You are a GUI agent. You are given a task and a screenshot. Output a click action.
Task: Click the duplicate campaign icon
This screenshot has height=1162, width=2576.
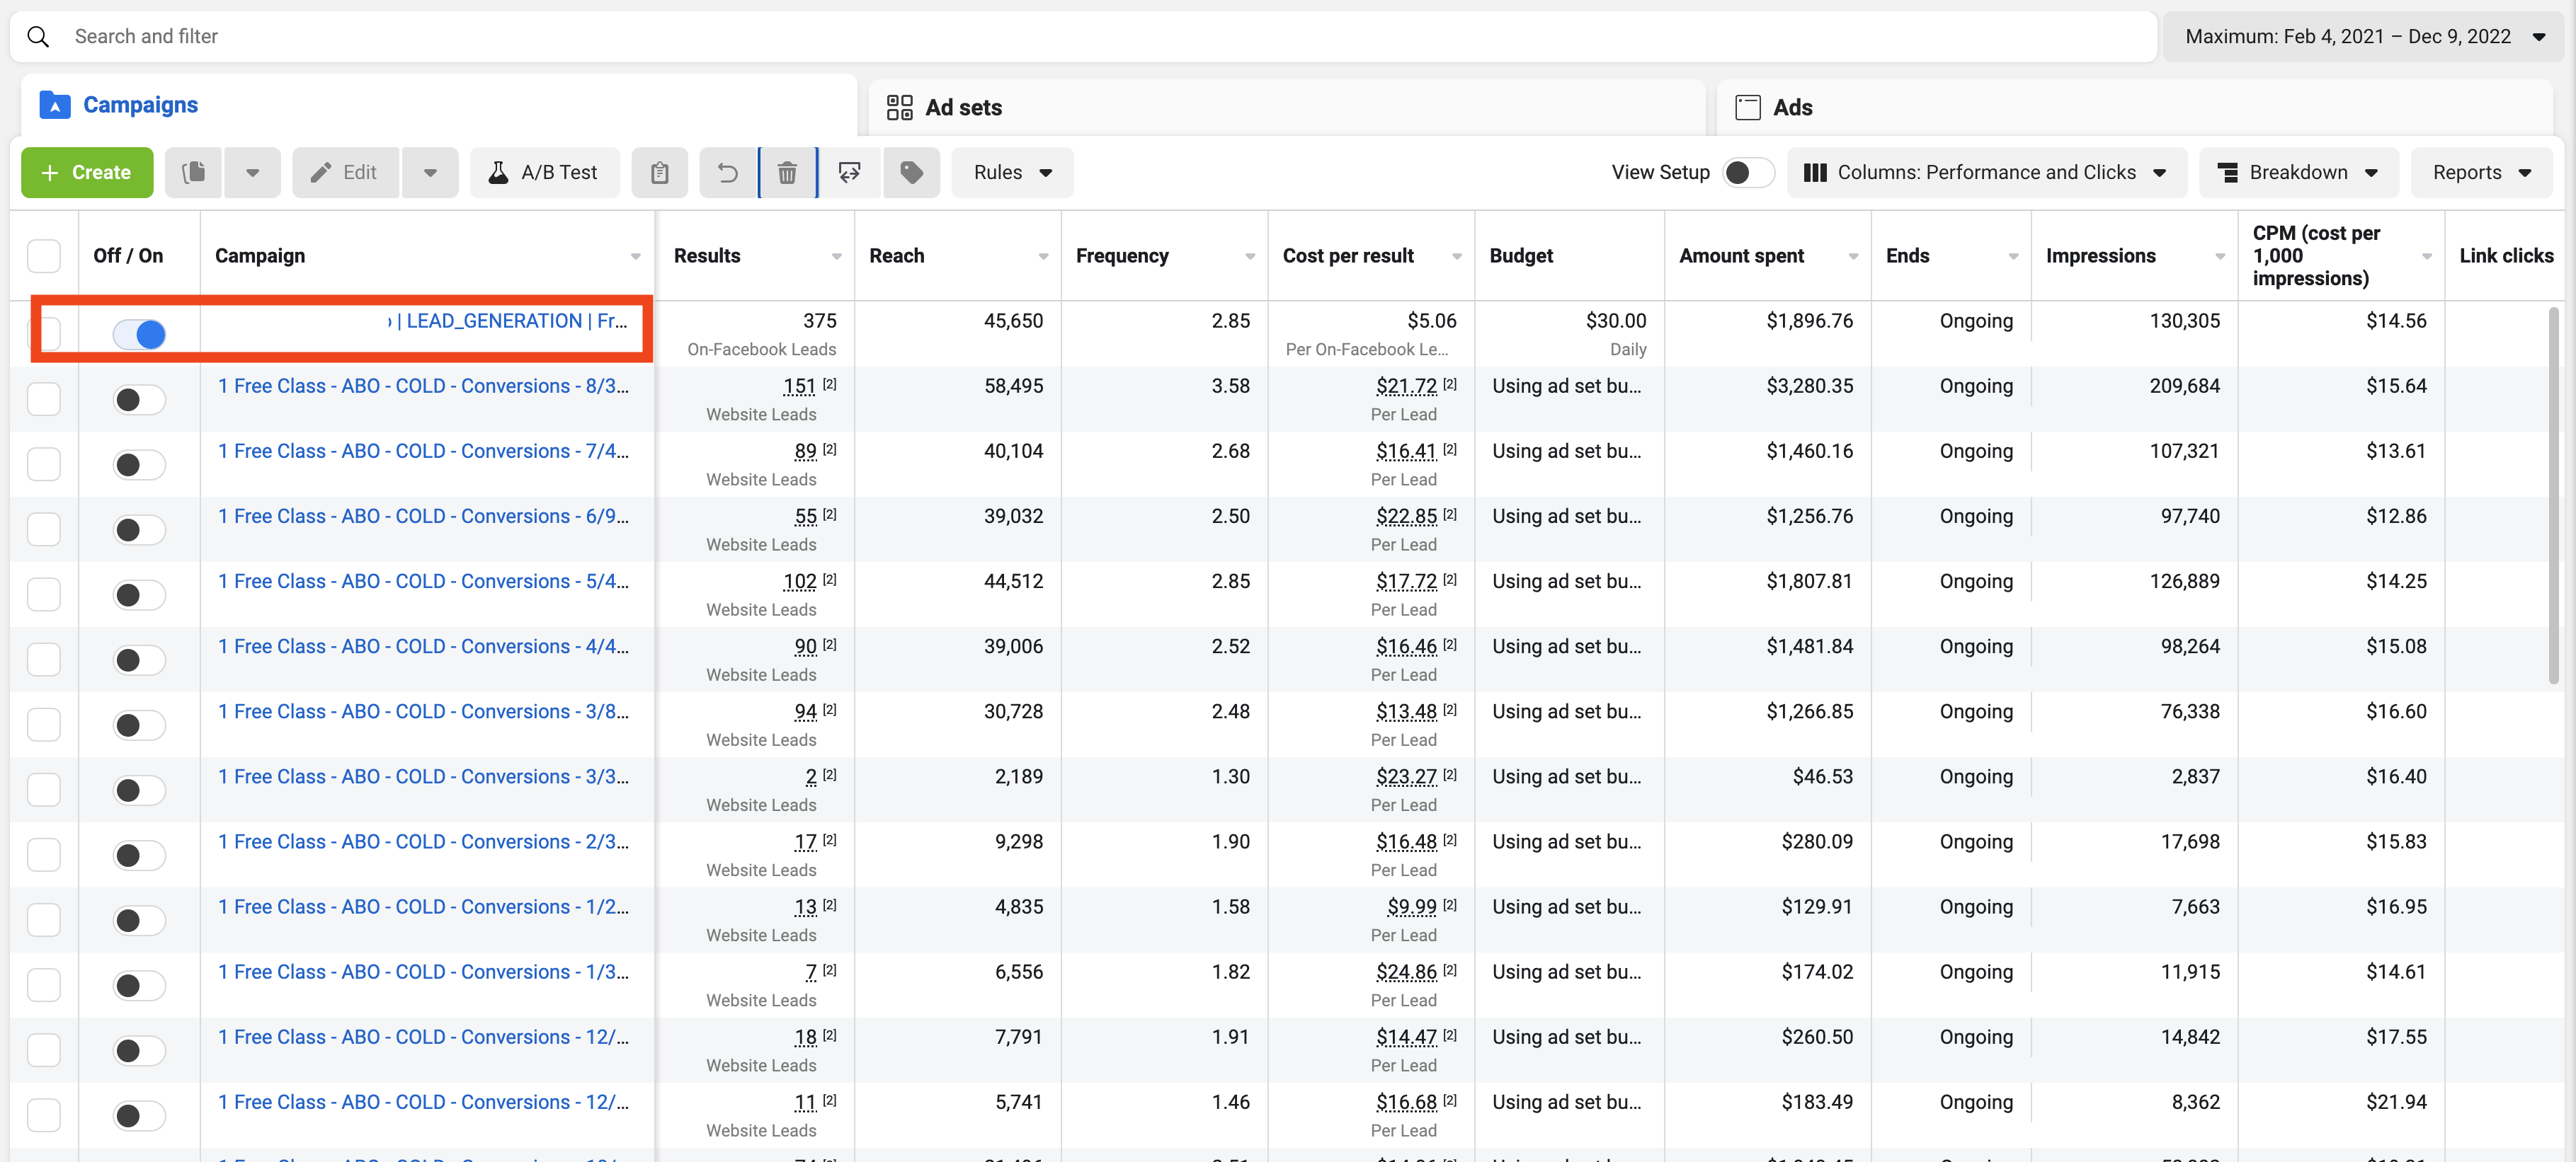(x=194, y=173)
